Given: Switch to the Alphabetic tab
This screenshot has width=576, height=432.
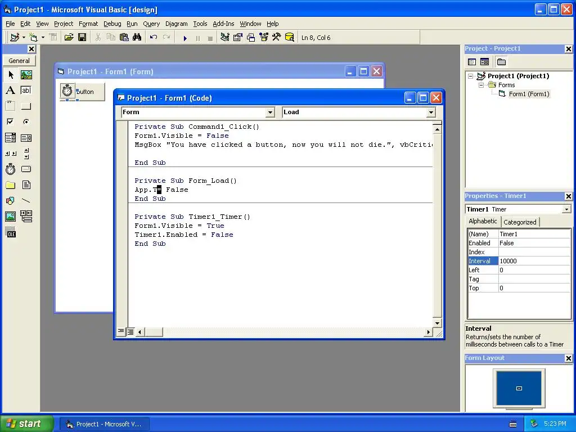Looking at the screenshot, I should pos(483,221).
